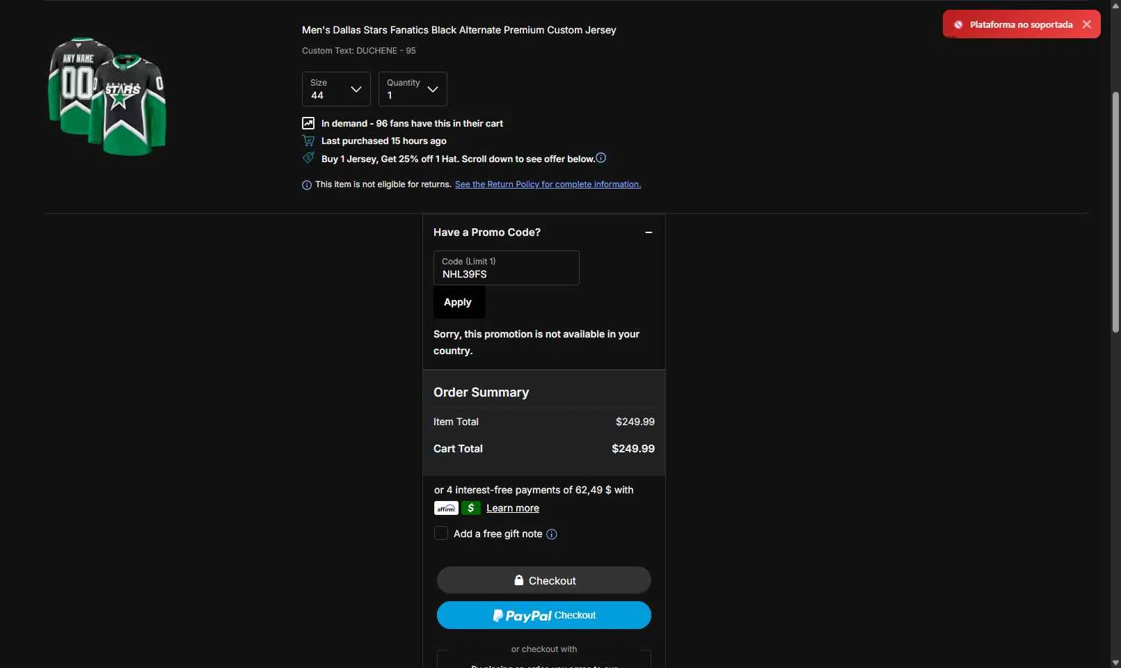Viewport: 1121px width, 668px height.
Task: Click the info icon before the returns notice
Action: [307, 185]
